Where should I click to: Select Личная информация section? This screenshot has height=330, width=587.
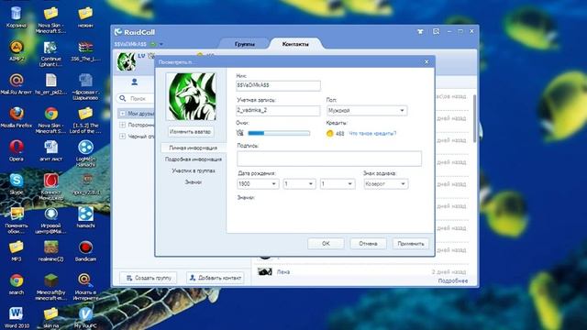pos(194,148)
